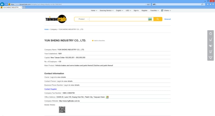Click the YUN SHENG INDUSTRY CO., LTD. heading
Screen dimensions: 215x116
[x=65, y=40]
